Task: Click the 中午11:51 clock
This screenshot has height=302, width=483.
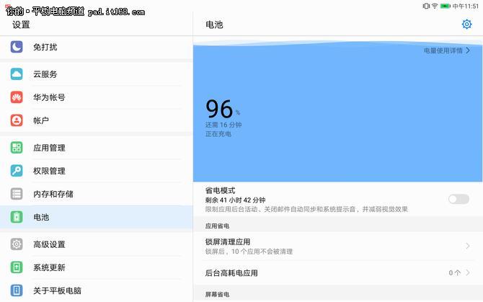Action: click(466, 6)
